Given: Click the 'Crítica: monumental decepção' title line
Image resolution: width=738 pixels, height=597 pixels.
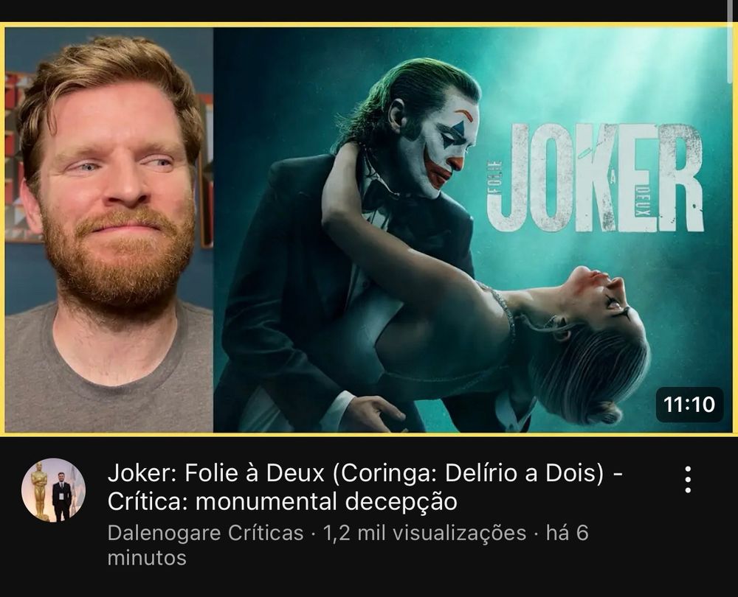Looking at the screenshot, I should 283,502.
